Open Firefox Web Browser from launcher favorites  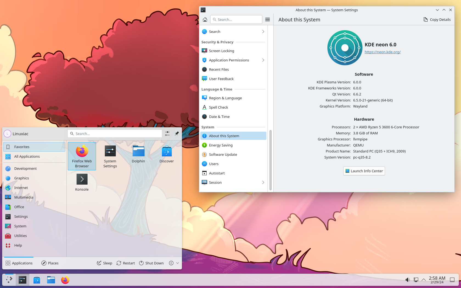point(82,156)
